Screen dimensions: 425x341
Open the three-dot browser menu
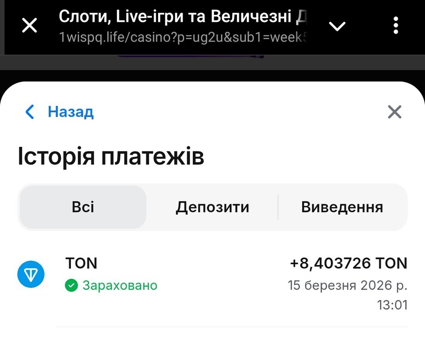(396, 25)
